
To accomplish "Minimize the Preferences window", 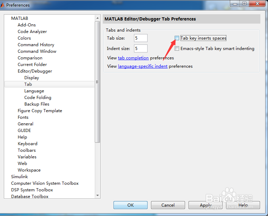I will (235, 3).
